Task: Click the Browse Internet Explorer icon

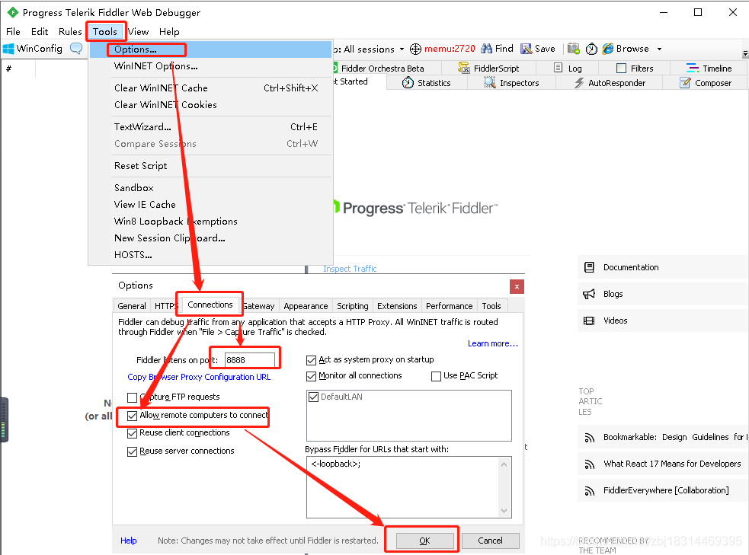Action: pyautogui.click(x=607, y=49)
